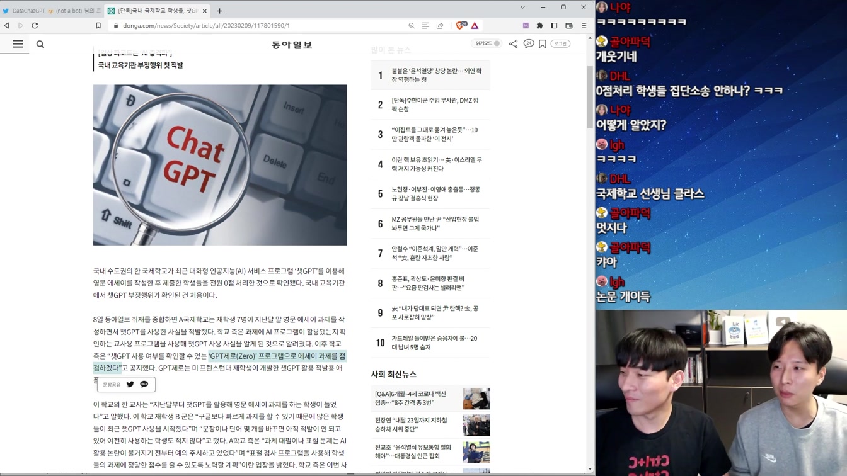This screenshot has height=476, width=847.
Task: Open the purple M extension icon
Action: 526,26
